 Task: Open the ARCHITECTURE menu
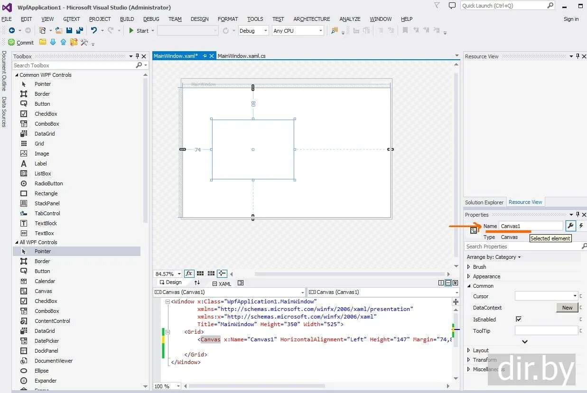pos(312,19)
